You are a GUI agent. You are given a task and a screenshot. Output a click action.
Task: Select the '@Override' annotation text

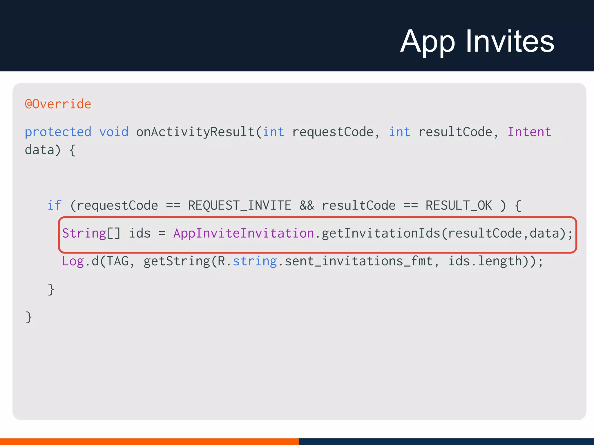click(58, 104)
